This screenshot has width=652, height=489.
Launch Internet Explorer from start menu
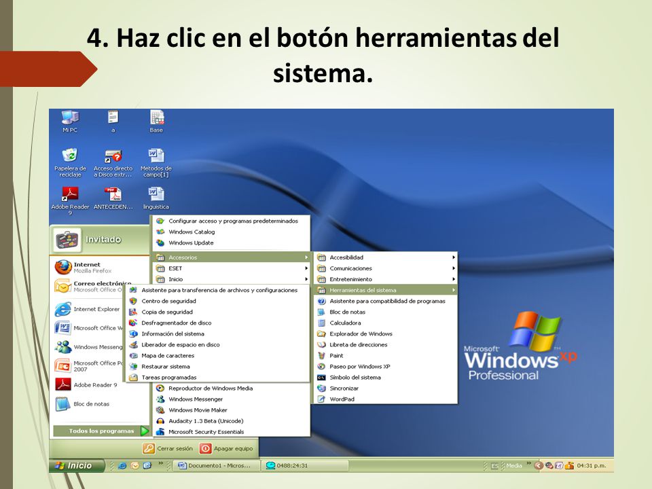click(88, 309)
